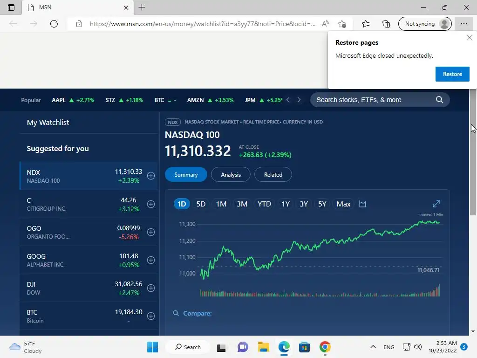Add OGO to watchlist with plus icon
This screenshot has width=477, height=358.
click(x=151, y=232)
